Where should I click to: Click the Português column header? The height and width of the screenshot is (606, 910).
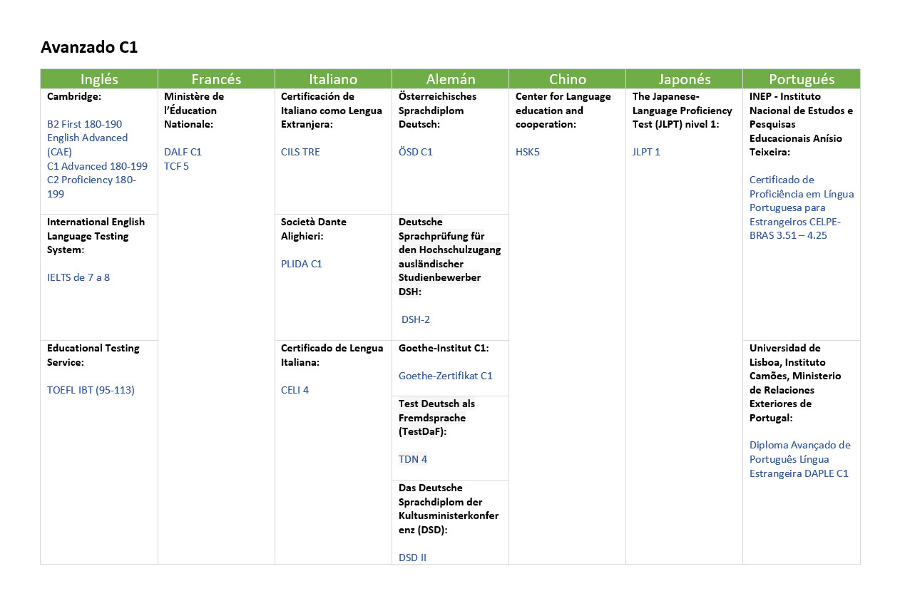click(x=802, y=79)
